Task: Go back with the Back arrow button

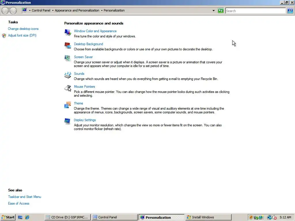Action: 5,11
